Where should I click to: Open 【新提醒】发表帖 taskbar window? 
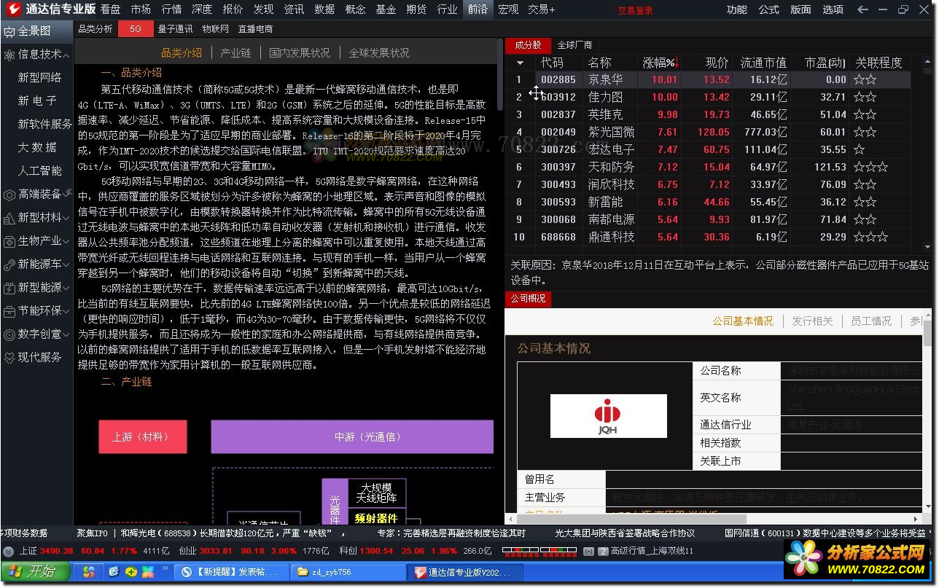tap(233, 573)
